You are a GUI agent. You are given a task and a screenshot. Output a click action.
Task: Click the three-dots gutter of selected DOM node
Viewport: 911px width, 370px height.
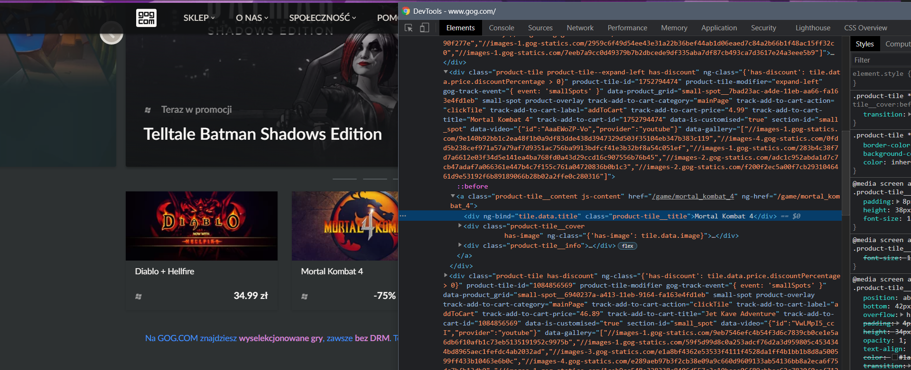tap(403, 216)
